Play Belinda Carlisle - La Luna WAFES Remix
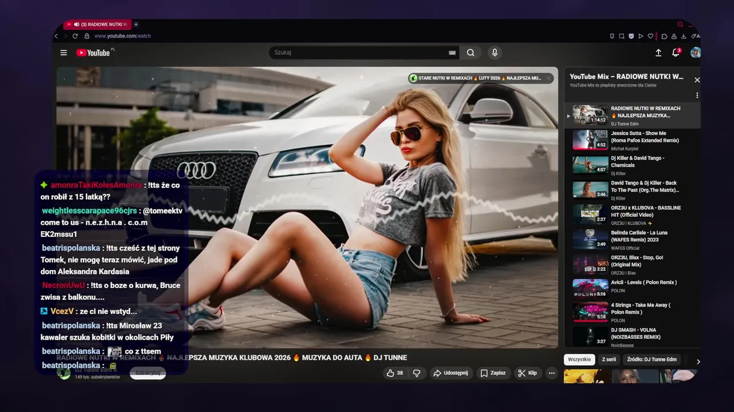 pyautogui.click(x=632, y=240)
